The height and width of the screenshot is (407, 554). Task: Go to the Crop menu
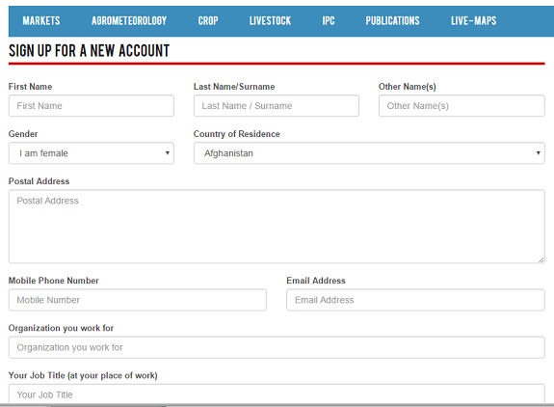click(x=208, y=21)
